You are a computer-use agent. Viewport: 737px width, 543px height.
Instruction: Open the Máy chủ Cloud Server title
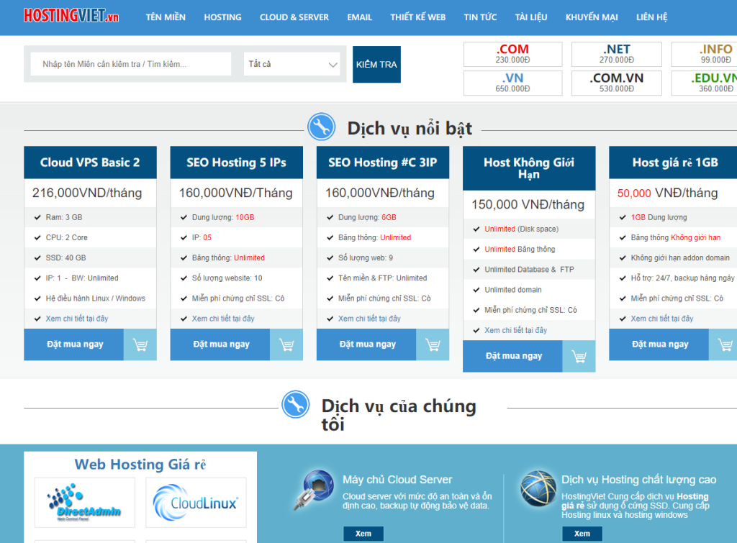click(397, 480)
